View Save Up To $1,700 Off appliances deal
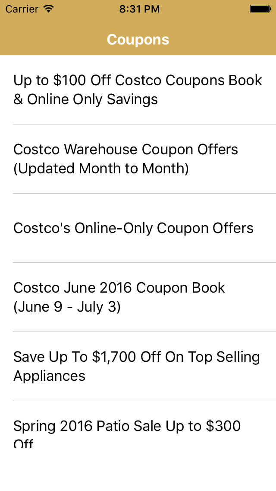Screen dimensions: 276x491 [x=136, y=366]
